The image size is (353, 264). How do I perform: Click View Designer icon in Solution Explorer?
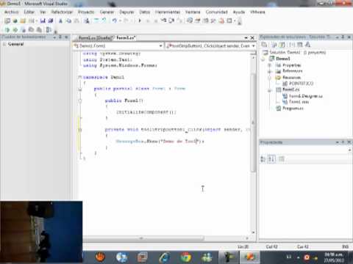coord(299,45)
